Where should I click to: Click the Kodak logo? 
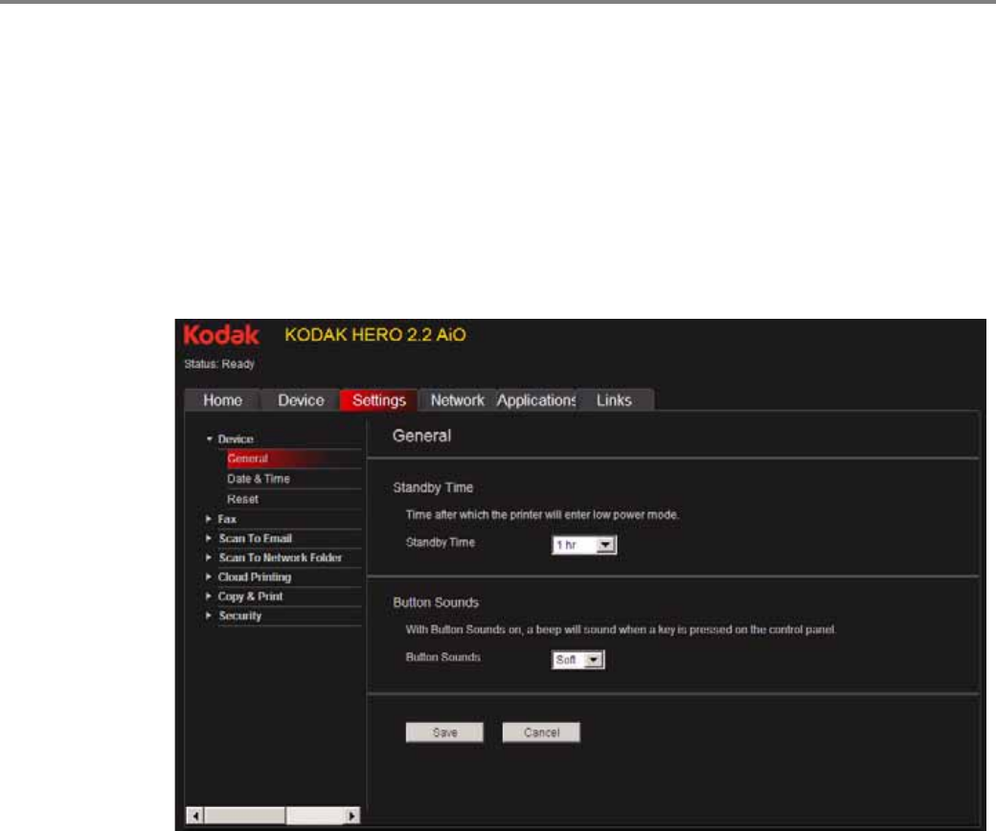221,334
